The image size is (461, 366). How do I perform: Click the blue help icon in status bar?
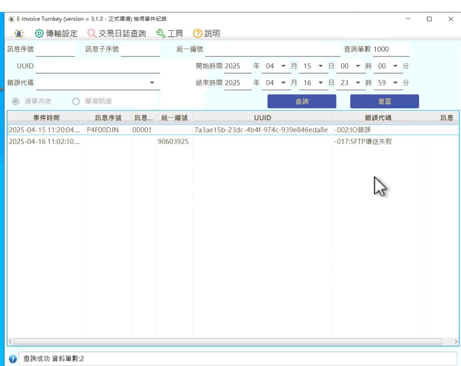12,359
